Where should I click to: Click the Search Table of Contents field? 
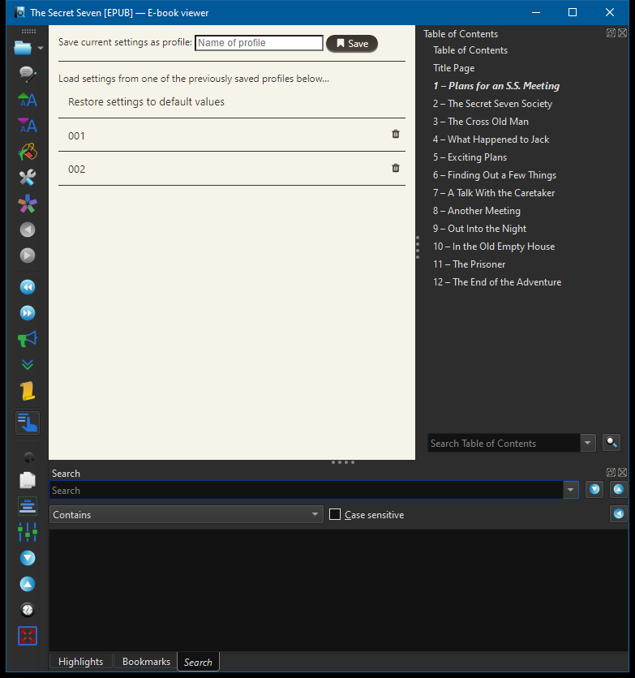[504, 443]
